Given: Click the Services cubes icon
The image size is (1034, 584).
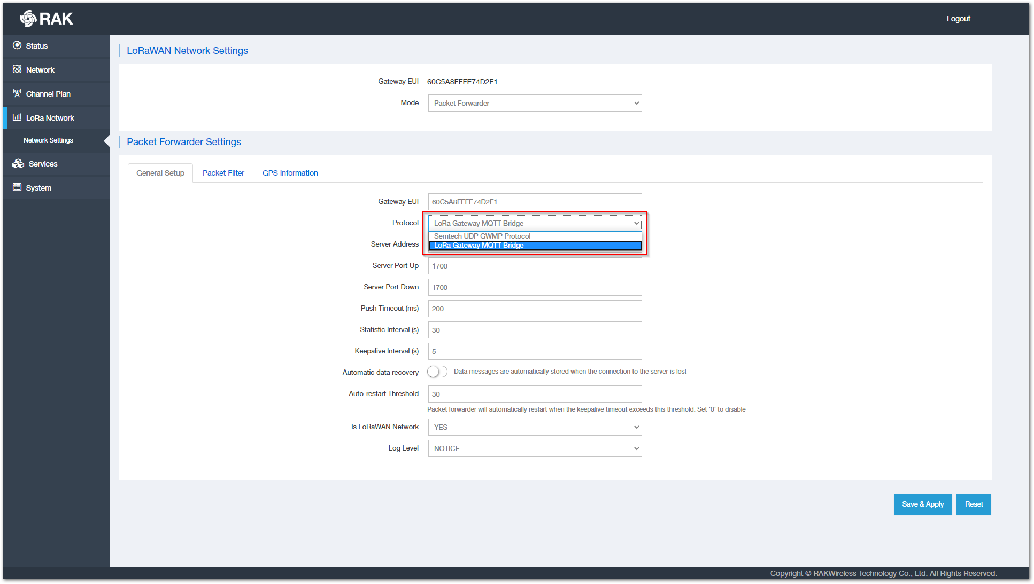Looking at the screenshot, I should tap(18, 163).
